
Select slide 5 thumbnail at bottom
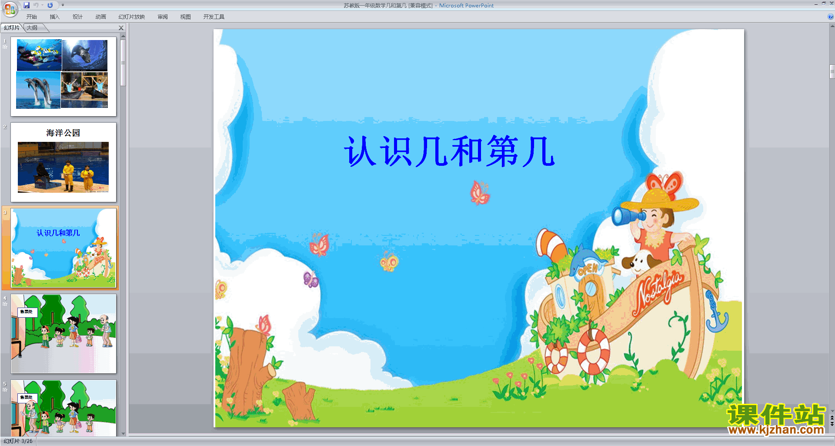click(63, 408)
